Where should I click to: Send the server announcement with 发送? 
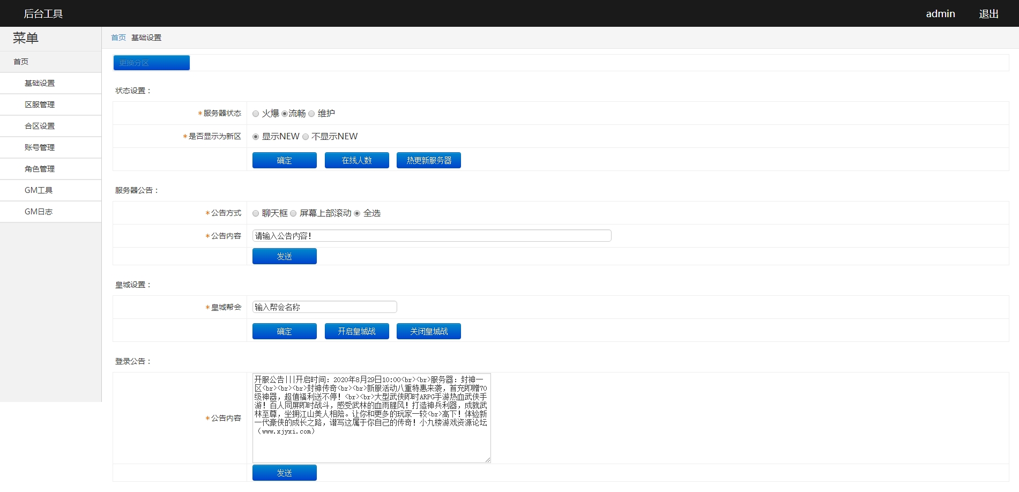pyautogui.click(x=285, y=256)
